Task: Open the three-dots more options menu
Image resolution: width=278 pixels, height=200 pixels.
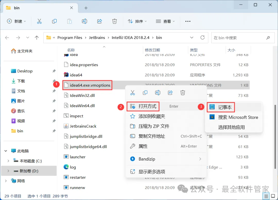Action: (188, 21)
